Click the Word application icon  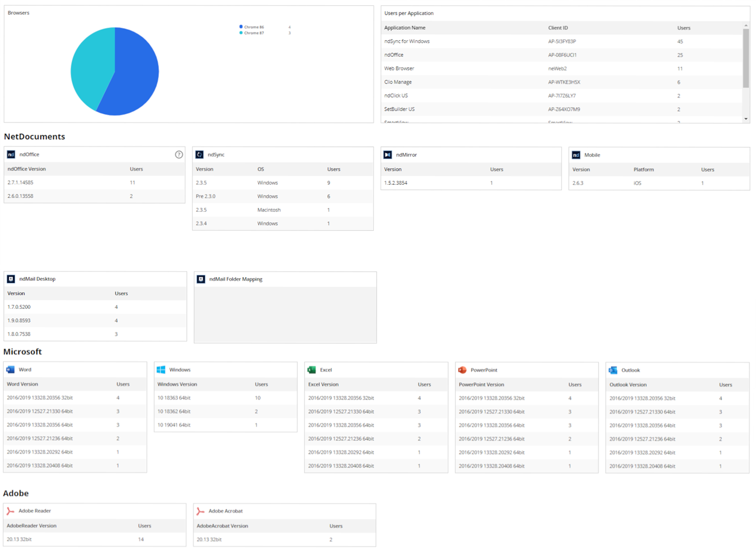(x=10, y=369)
